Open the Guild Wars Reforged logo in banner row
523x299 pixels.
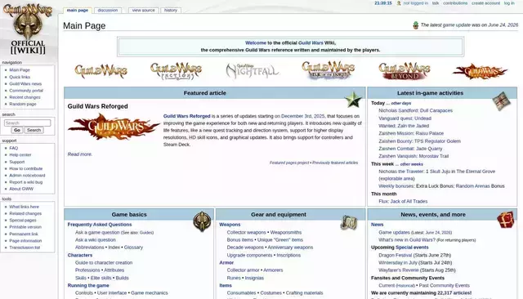point(481,71)
